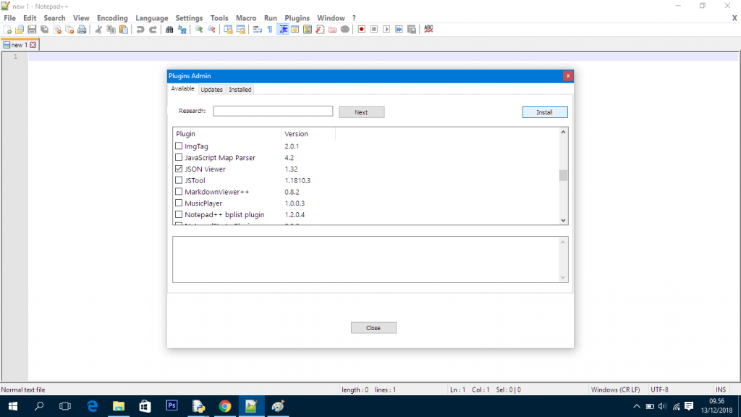Click the ABC spell check icon

pos(428,30)
